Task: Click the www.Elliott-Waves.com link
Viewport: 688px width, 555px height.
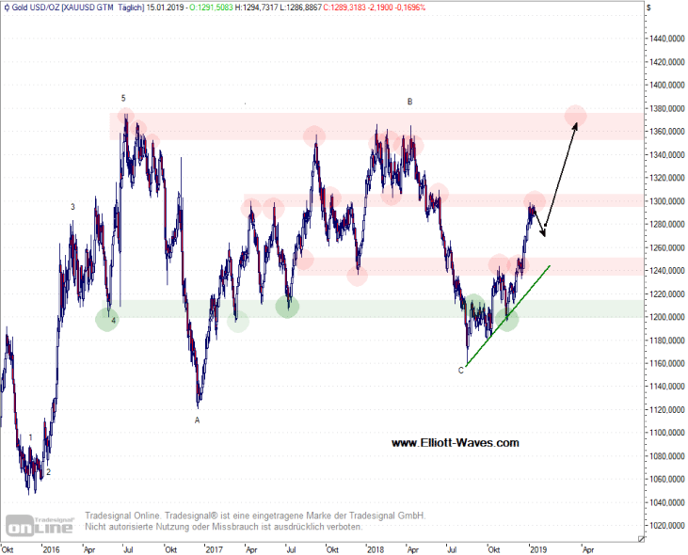Action: (454, 443)
